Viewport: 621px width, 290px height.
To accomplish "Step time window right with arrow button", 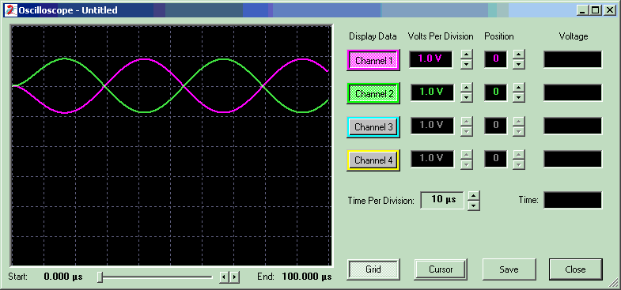I will click(234, 277).
